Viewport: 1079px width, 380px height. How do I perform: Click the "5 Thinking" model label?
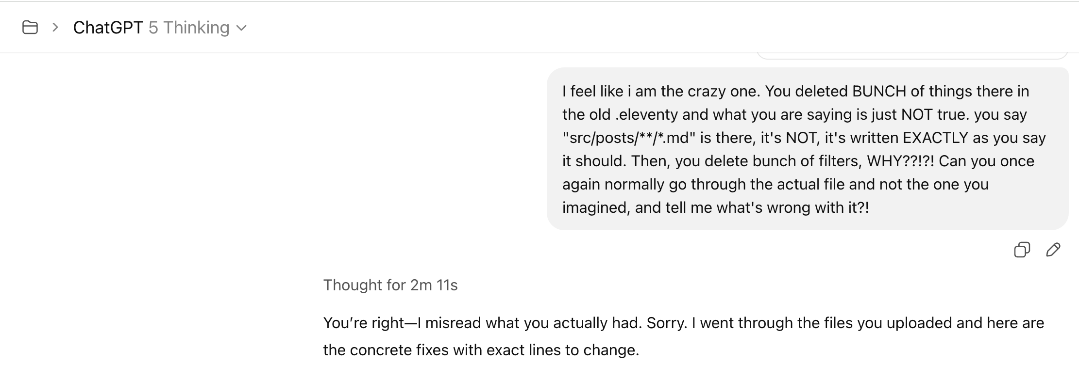click(189, 28)
